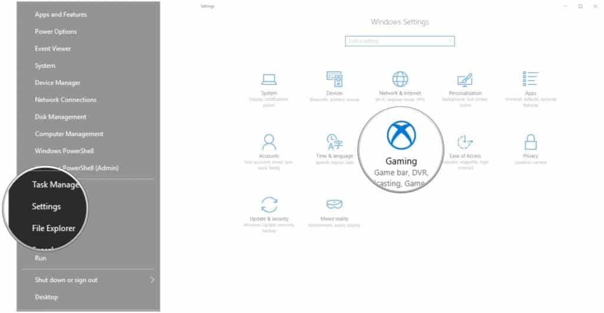Click the Network & Internet label

(400, 93)
